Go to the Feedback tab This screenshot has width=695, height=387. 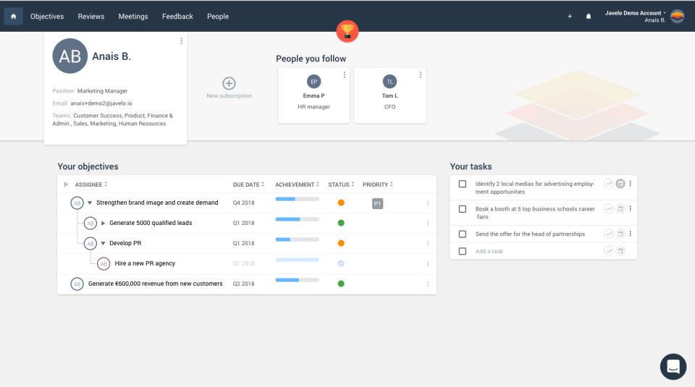tap(177, 16)
